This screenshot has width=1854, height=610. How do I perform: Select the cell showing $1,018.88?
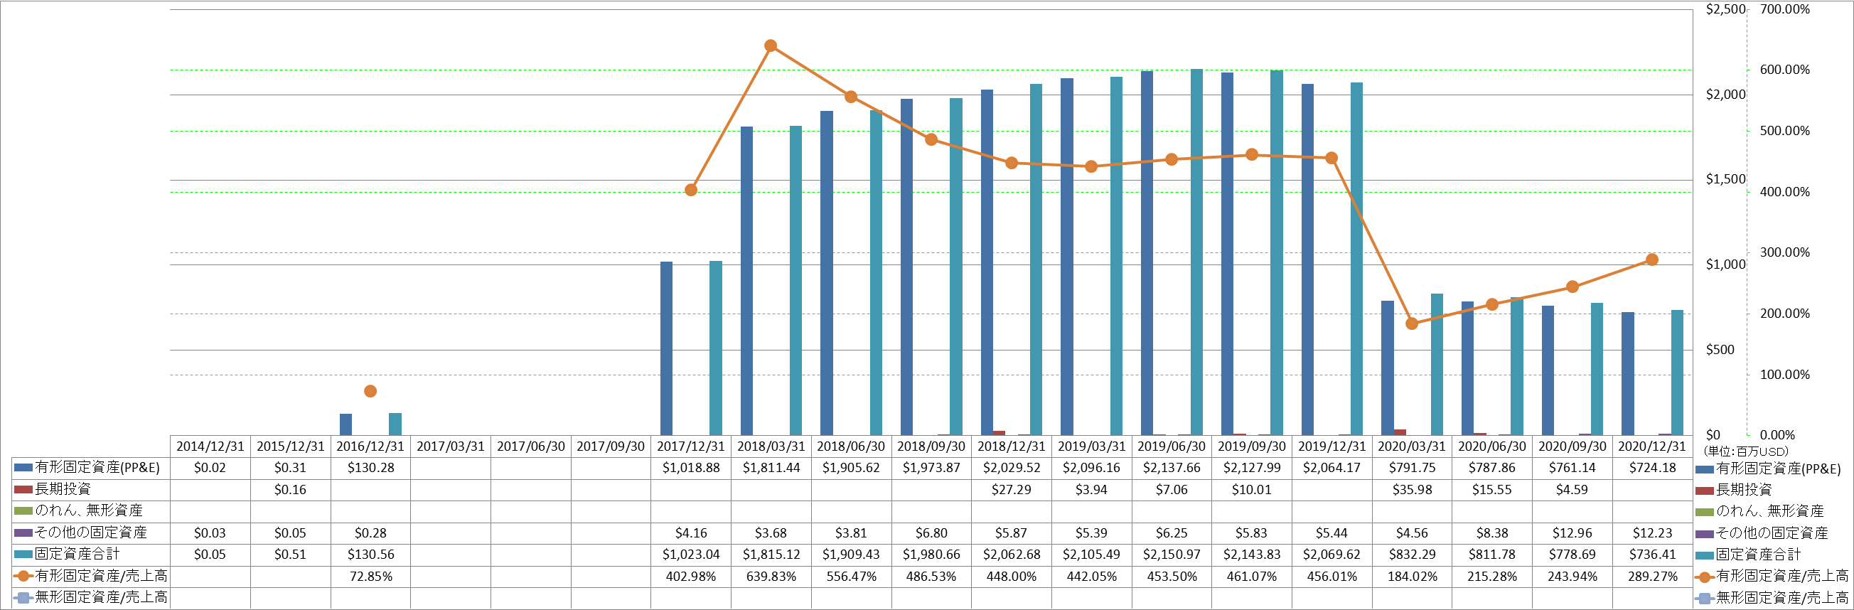click(x=691, y=468)
